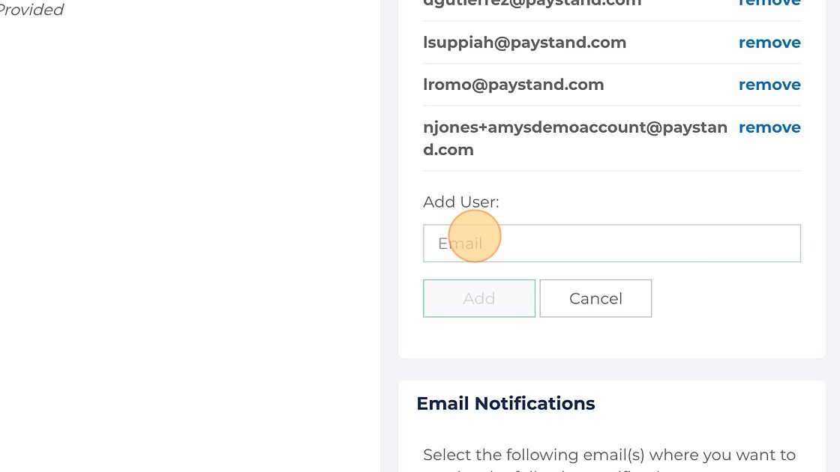Focus the Email input under Add User

point(612,243)
